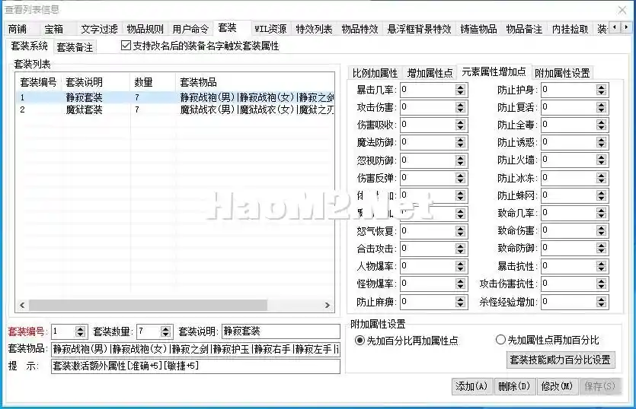The height and width of the screenshot is (409, 636).
Task: Click the 修改(M) button
Action: (x=557, y=386)
